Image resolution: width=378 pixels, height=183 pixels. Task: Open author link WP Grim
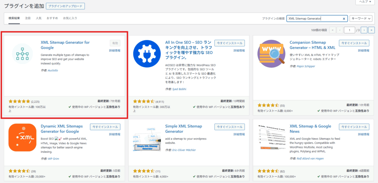click(x=53, y=159)
